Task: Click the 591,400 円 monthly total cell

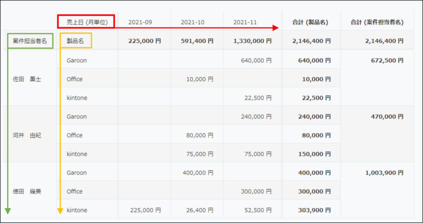Action: (198, 41)
